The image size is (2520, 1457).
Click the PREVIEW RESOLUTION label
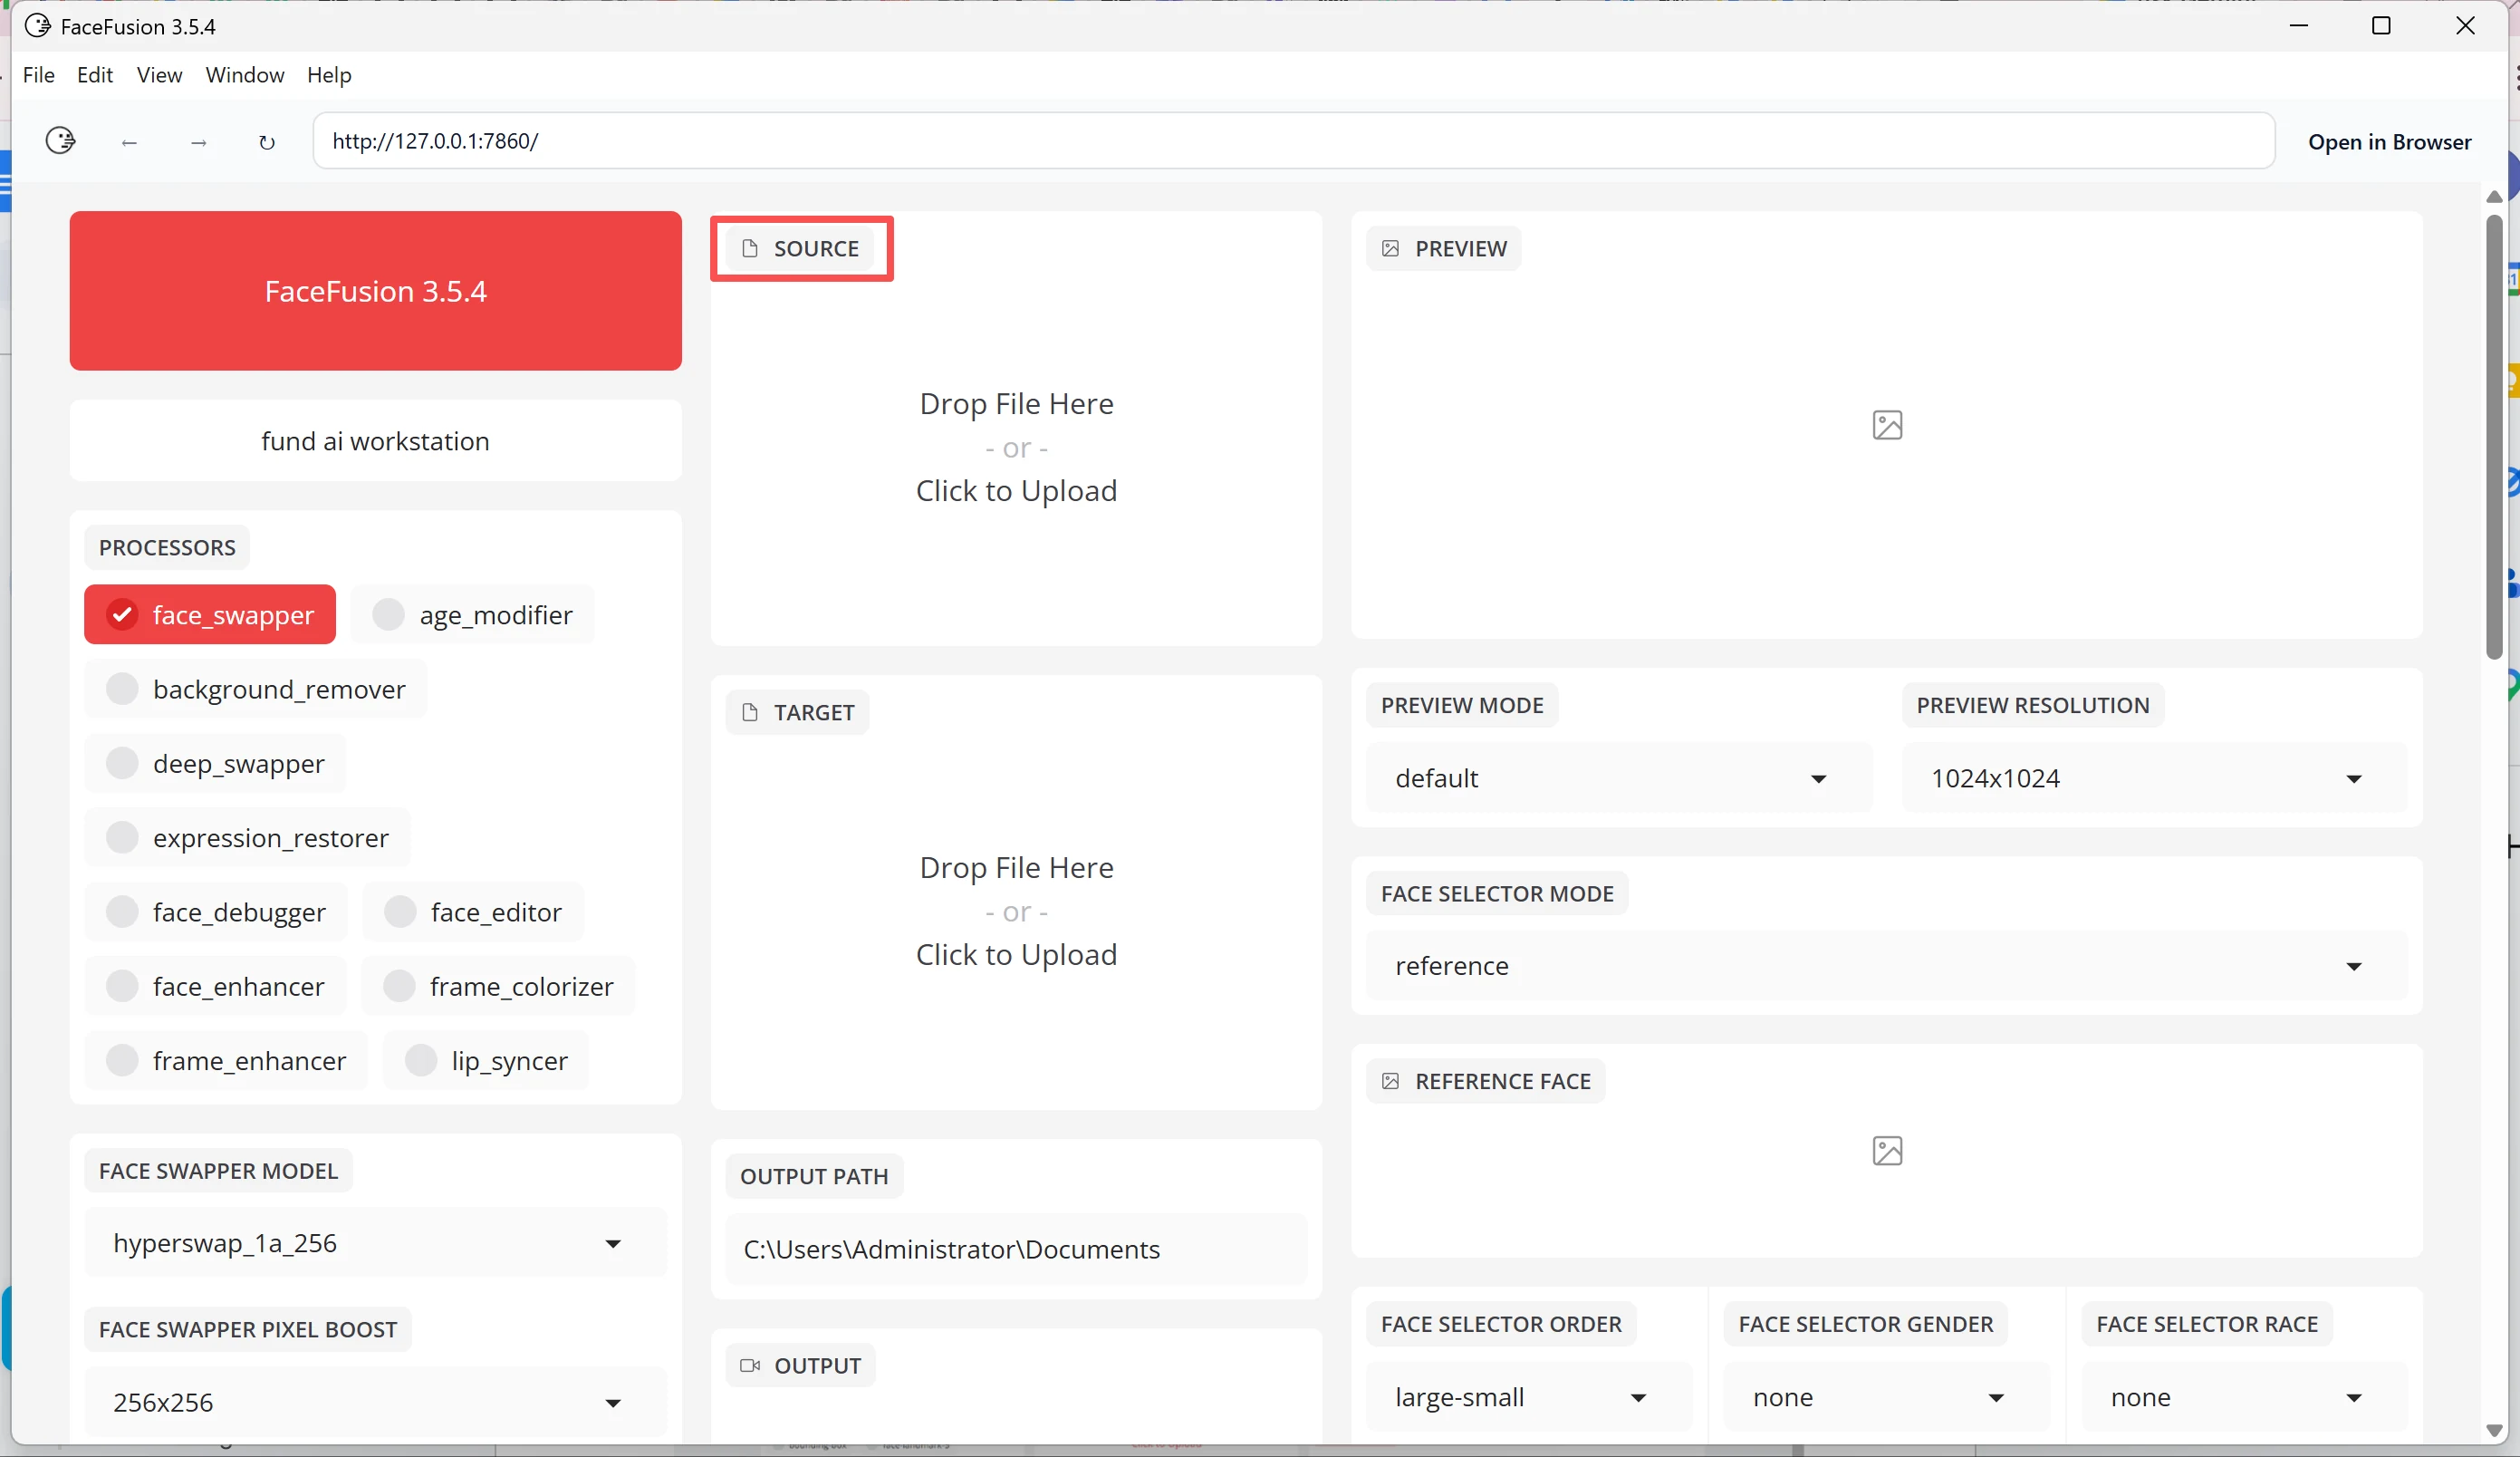pyautogui.click(x=2032, y=705)
